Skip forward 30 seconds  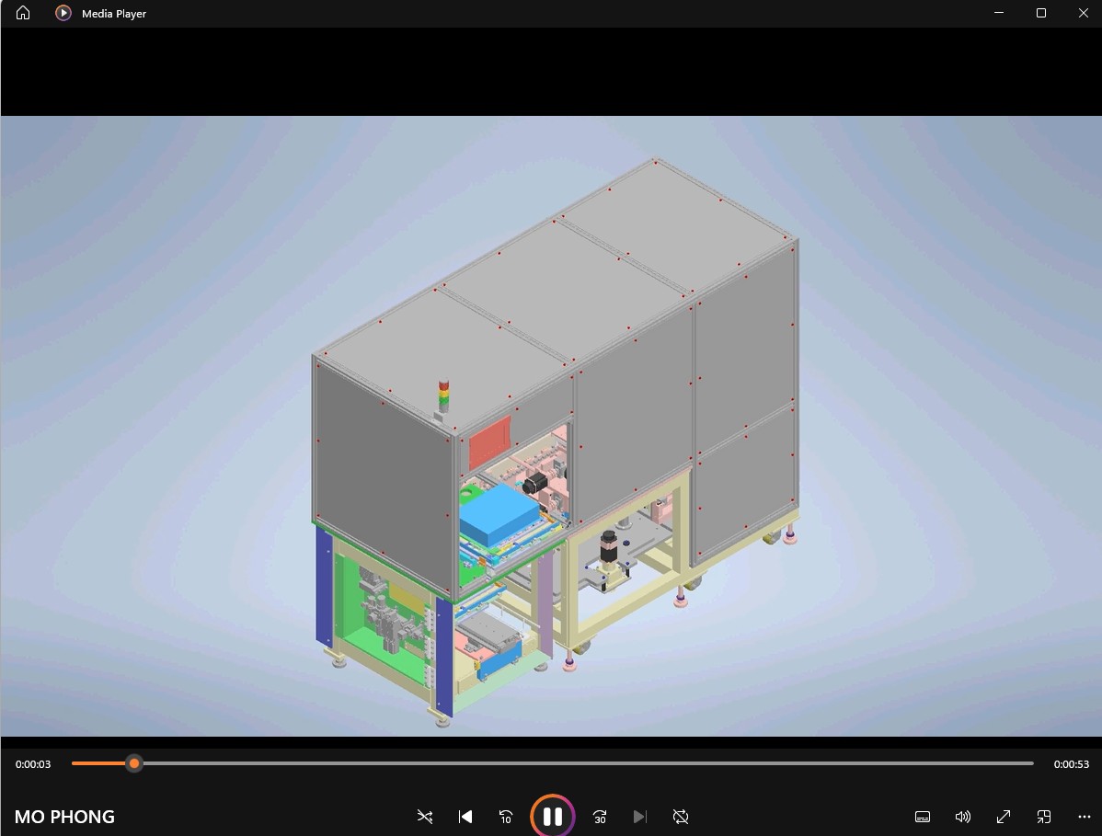[x=600, y=817]
